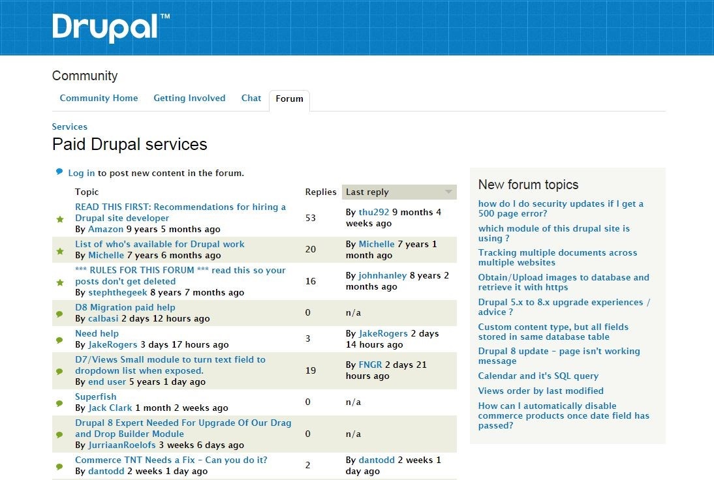Click the bubble icon for D7/Views Small module topic

point(59,371)
